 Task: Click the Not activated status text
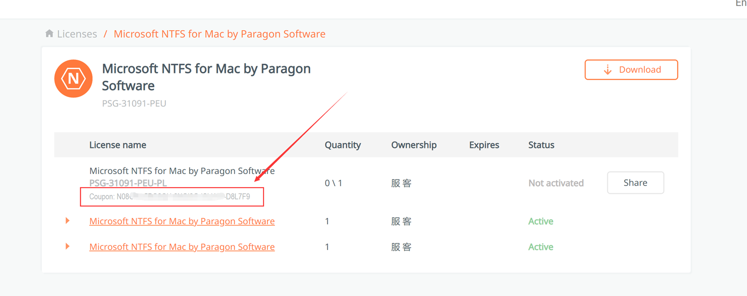pos(556,183)
